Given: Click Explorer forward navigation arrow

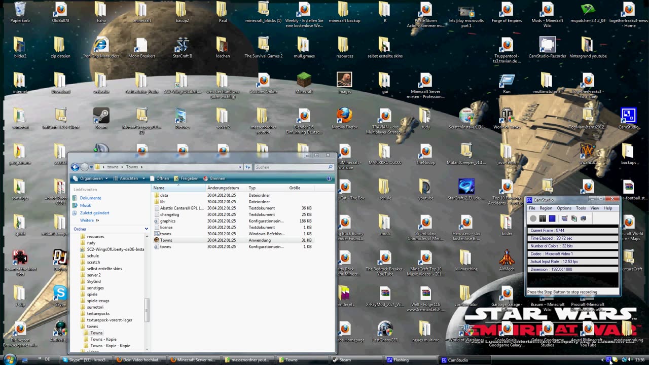Looking at the screenshot, I should 84,167.
